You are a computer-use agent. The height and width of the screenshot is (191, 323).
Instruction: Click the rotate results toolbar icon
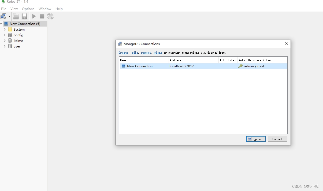click(50, 16)
